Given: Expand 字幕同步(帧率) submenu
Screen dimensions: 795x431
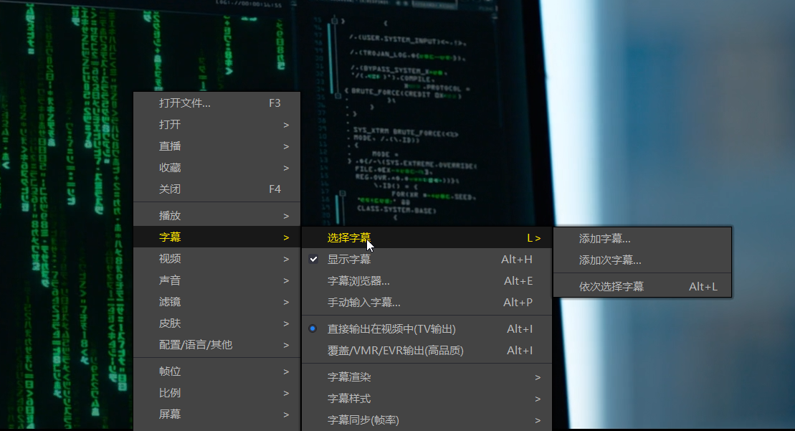Looking at the screenshot, I should (427, 420).
